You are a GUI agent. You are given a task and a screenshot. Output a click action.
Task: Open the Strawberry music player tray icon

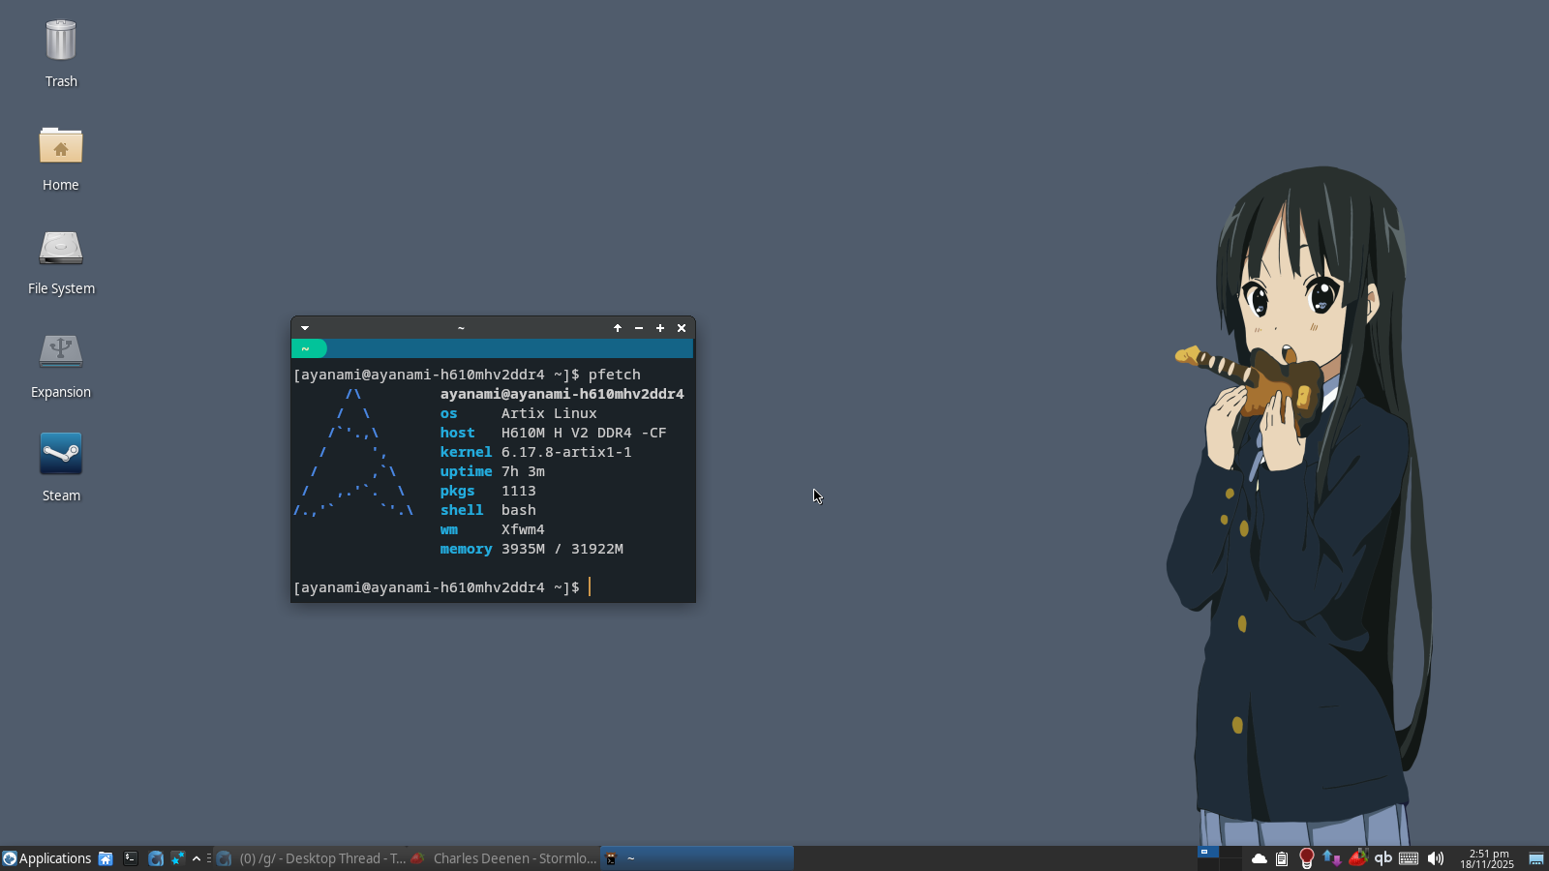1358,858
